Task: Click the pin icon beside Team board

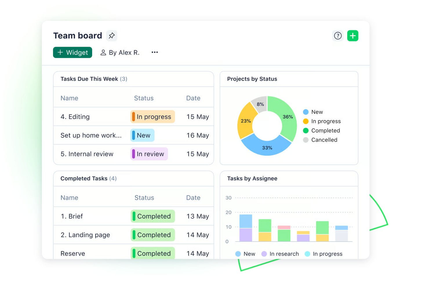Action: pyautogui.click(x=112, y=36)
